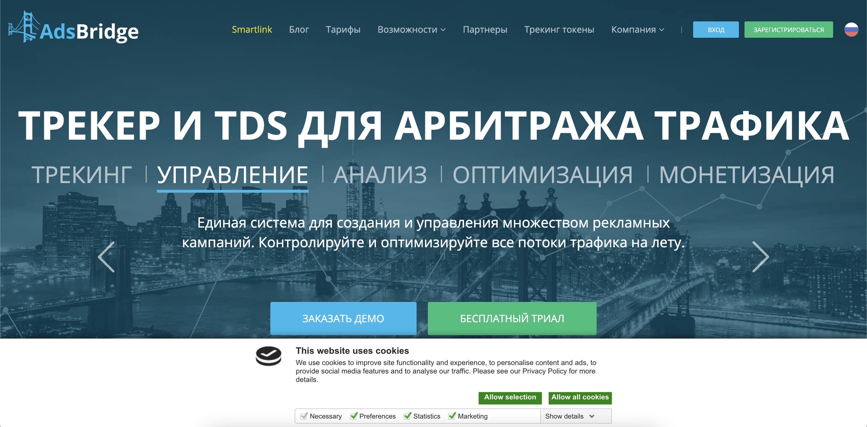Click the Necessary cookie checkbox
Screen dimensions: 867x427
click(304, 416)
